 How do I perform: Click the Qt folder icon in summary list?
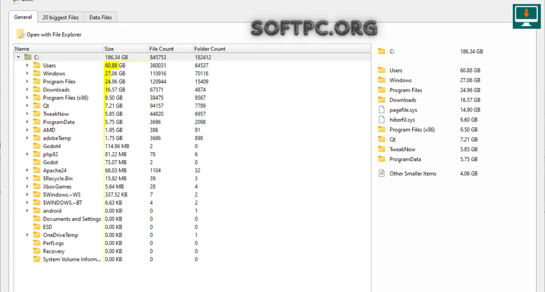(x=381, y=139)
